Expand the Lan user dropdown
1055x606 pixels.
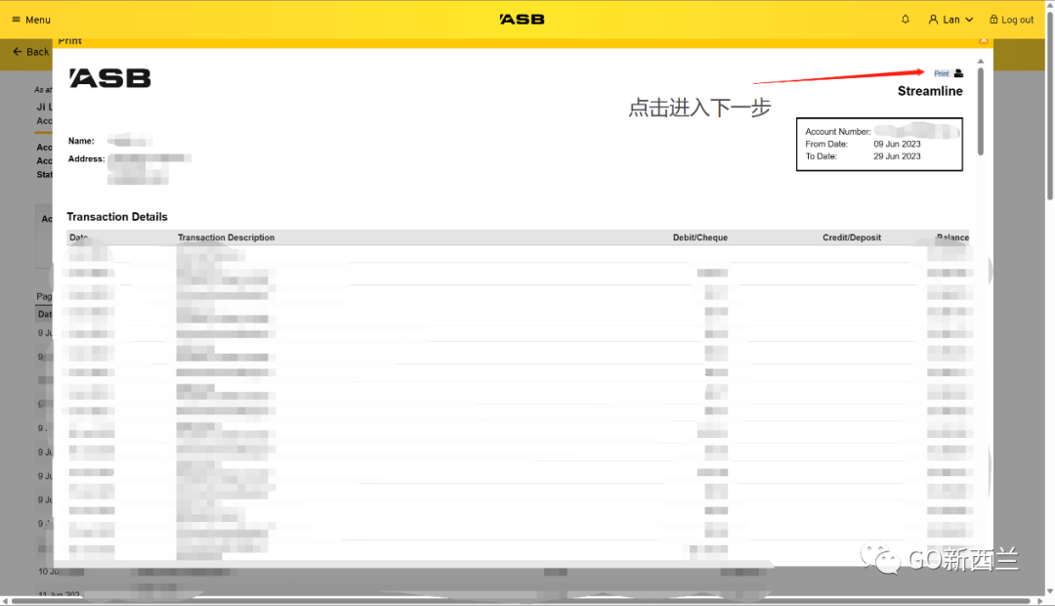(950, 20)
